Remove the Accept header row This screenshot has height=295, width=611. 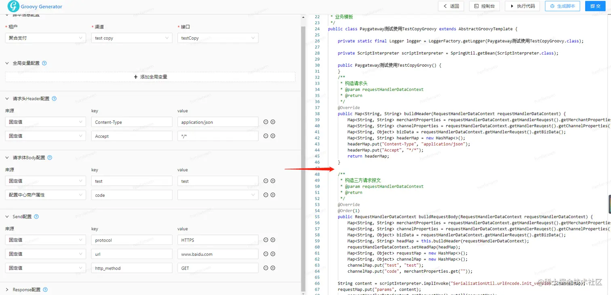tap(266, 136)
